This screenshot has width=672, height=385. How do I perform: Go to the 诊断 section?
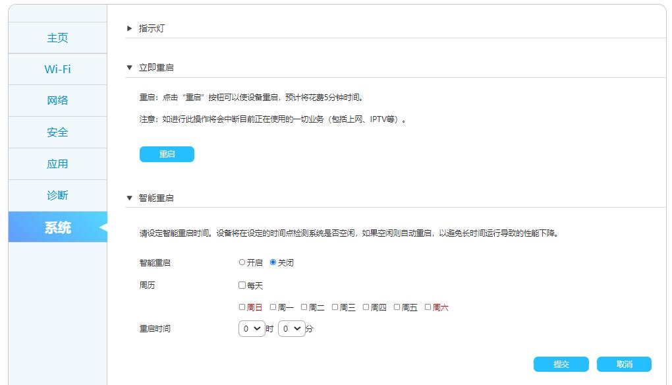pos(57,194)
